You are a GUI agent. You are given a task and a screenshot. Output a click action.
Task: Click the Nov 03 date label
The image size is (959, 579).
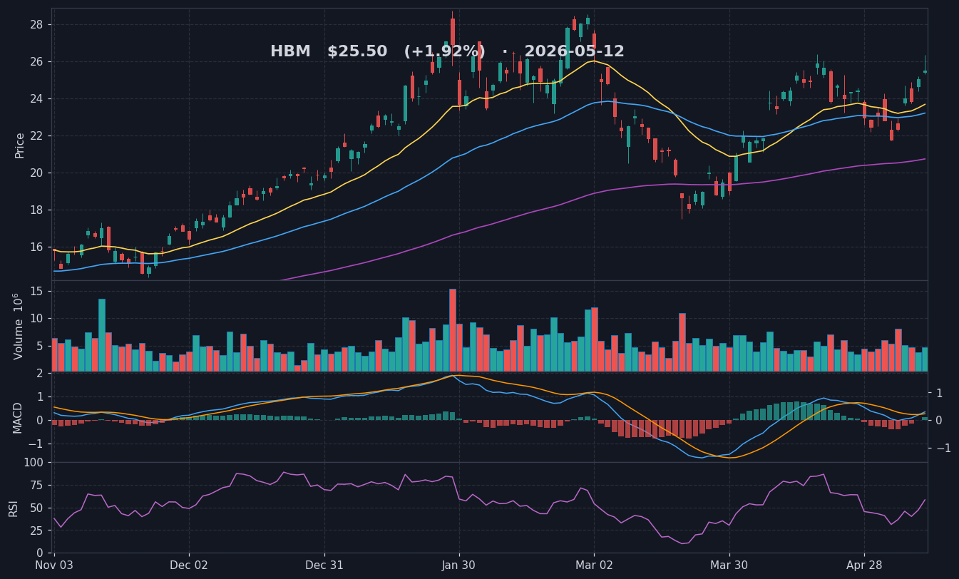(x=54, y=565)
